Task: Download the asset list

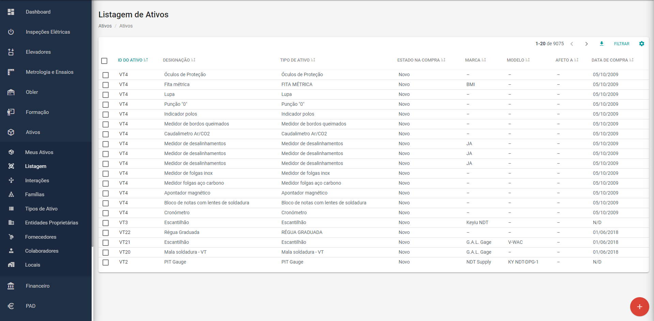Action: pos(602,44)
